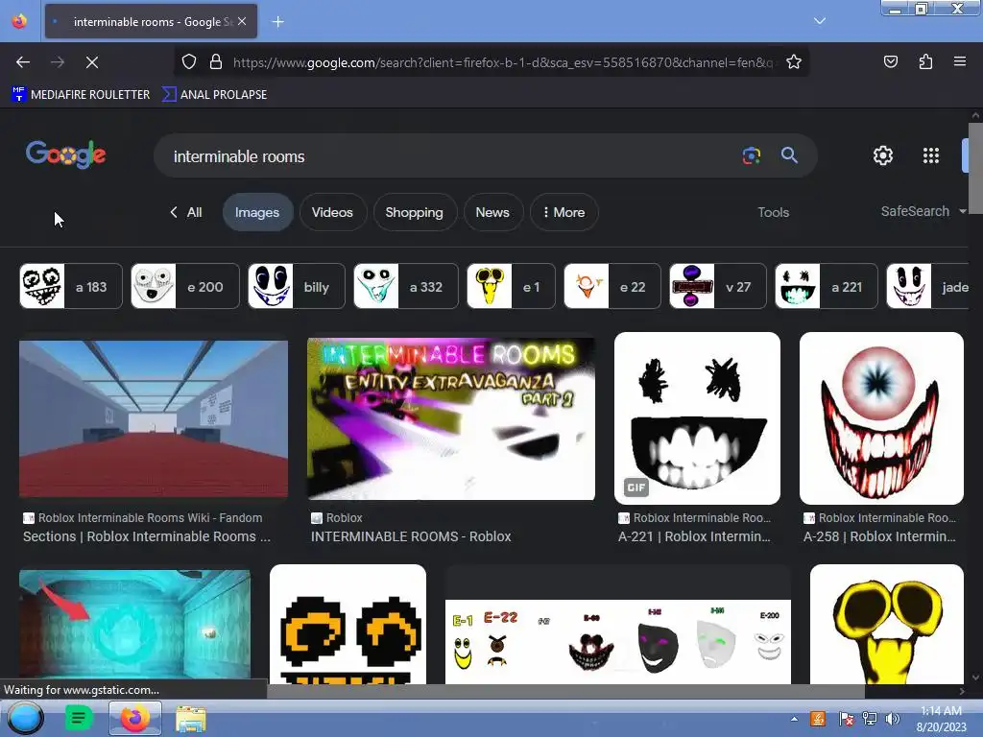Open the Sections room image thumbnail

pyautogui.click(x=154, y=418)
